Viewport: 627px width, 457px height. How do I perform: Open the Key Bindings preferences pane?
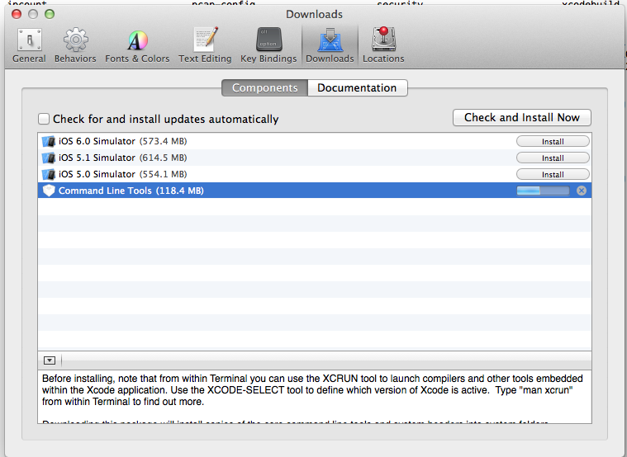click(268, 45)
